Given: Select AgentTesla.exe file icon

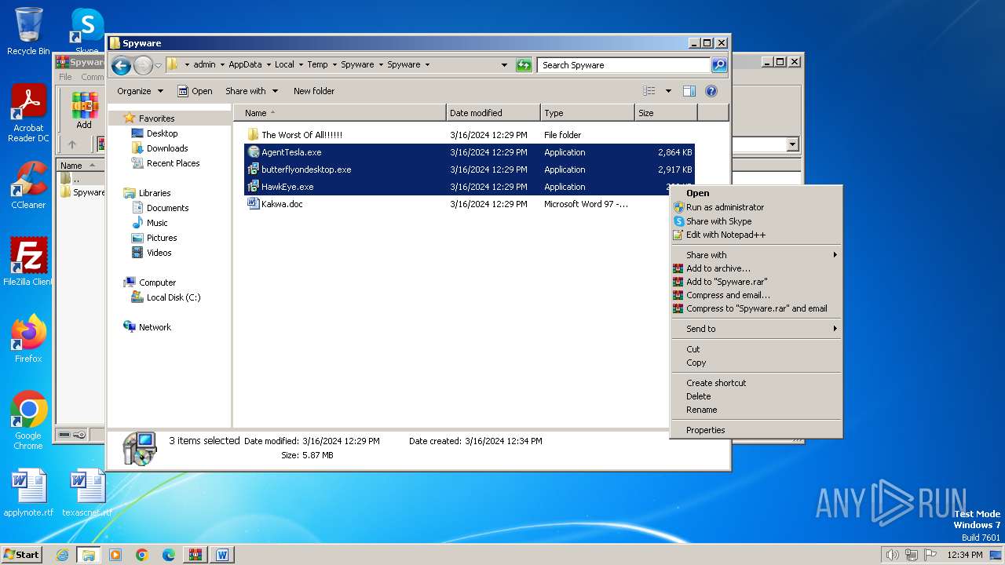Looking at the screenshot, I should coord(253,152).
